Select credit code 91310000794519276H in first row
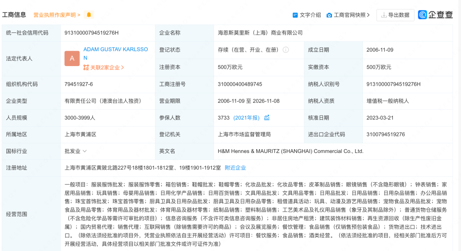 [91, 33]
